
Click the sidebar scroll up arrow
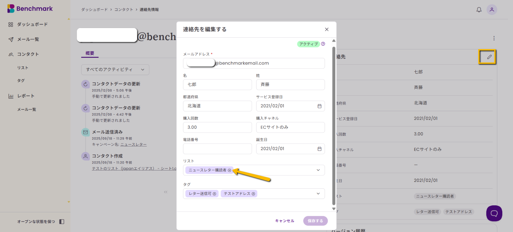(x=69, y=19)
